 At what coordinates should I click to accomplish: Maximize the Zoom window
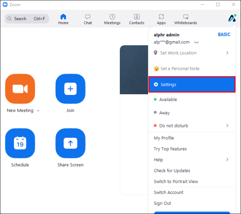[218, 5]
